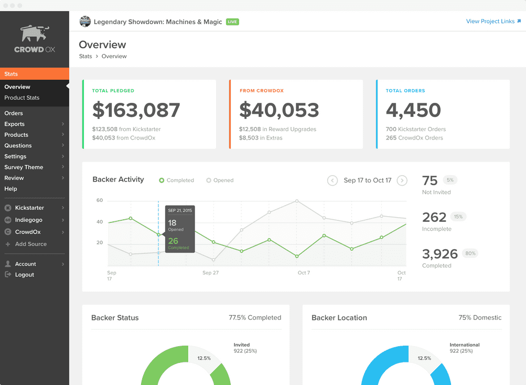This screenshot has height=385, width=526.
Task: Click the $163,087 Total Pledged amount
Action: pyautogui.click(x=136, y=110)
